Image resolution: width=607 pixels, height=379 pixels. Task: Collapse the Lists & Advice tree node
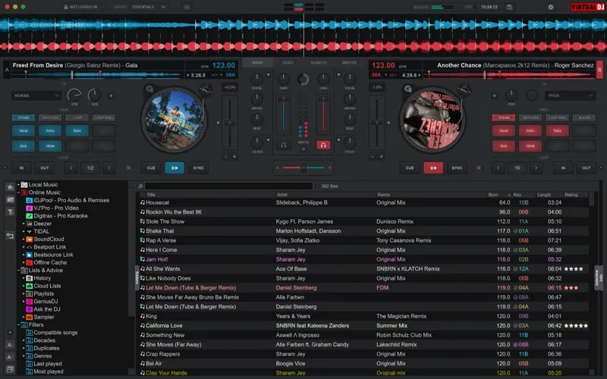(x=18, y=271)
